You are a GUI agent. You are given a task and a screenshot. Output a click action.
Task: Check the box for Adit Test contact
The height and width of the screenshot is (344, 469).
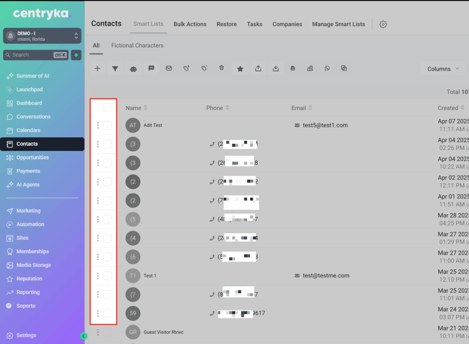tap(107, 125)
